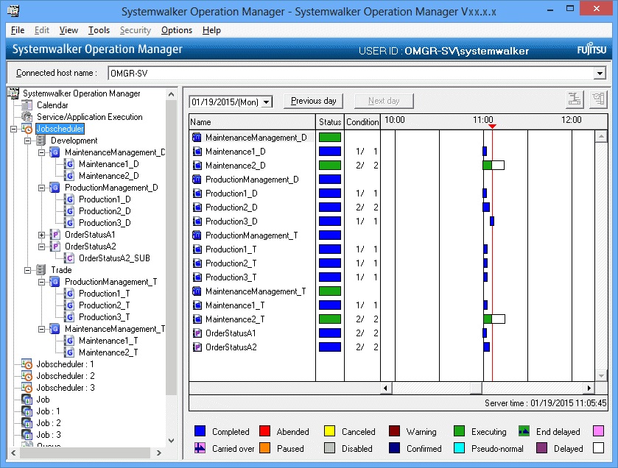Viewport: 618px width, 468px height.
Task: Click the MaintenanceManagement_D group icon in the list
Action: coord(197,138)
